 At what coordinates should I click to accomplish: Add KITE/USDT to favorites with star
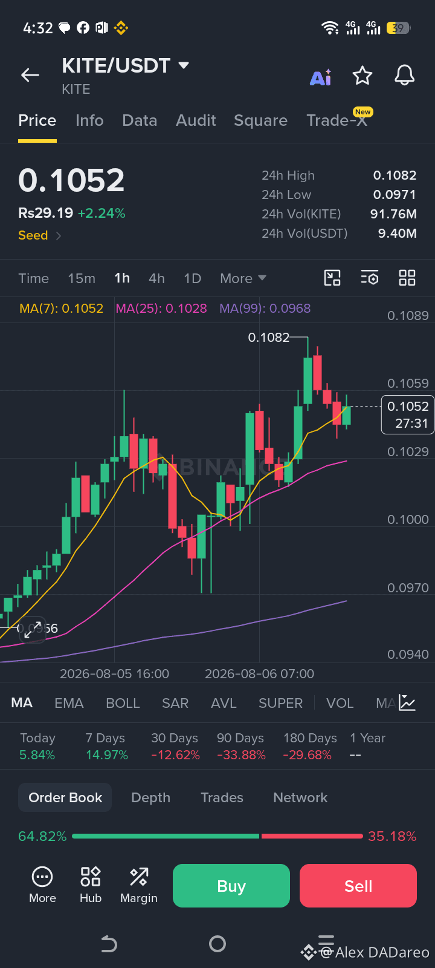pyautogui.click(x=362, y=76)
